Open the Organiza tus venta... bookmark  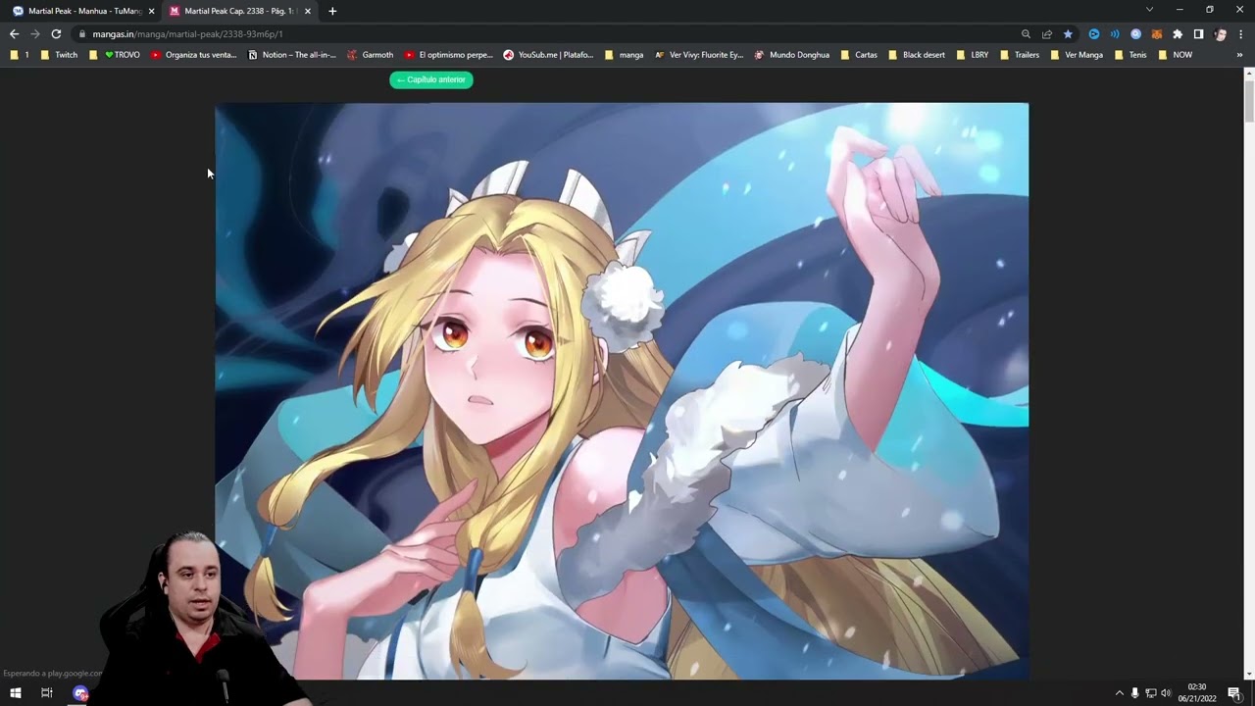193,55
